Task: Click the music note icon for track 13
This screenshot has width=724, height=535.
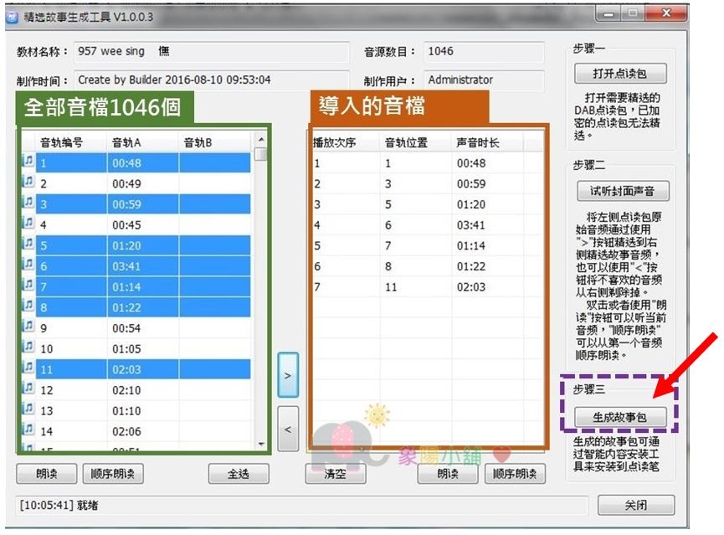Action: 28,409
